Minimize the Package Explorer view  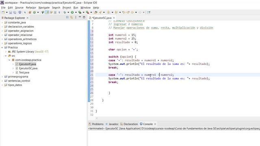point(80,17)
